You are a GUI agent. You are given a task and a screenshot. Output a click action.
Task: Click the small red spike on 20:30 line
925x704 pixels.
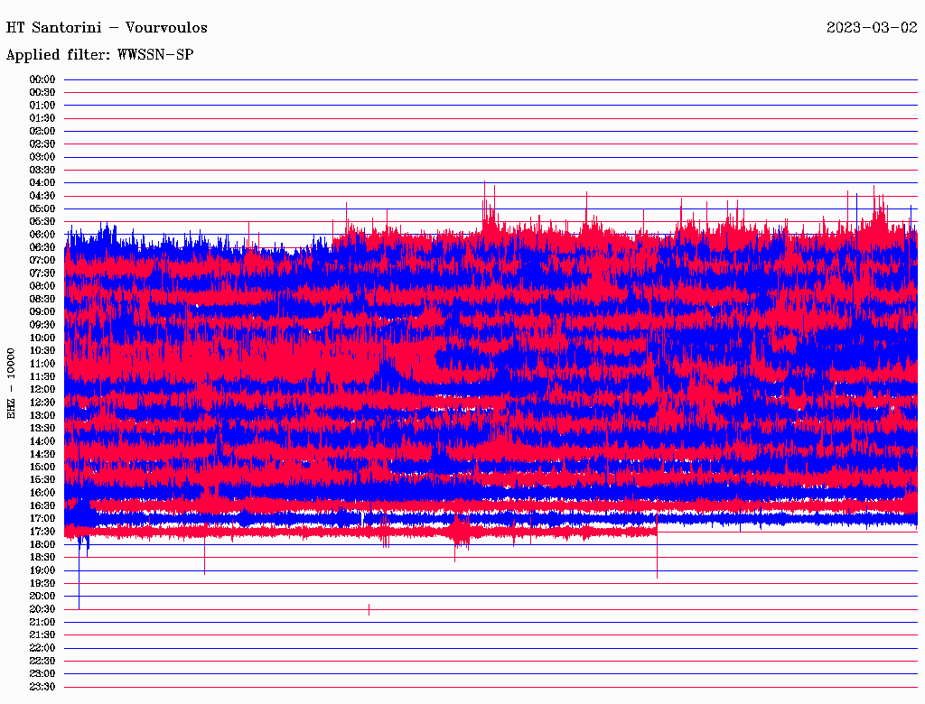[369, 609]
